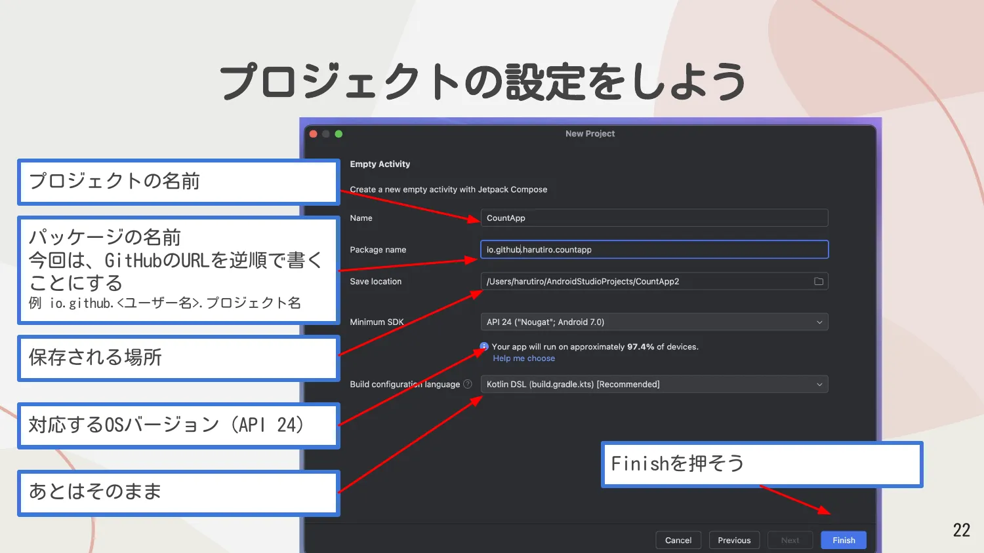Click the New Project title bar

pyautogui.click(x=590, y=133)
